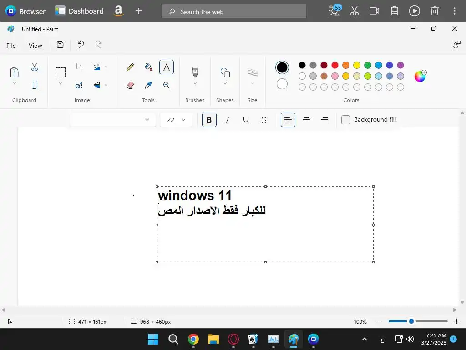Expand the Rotate options chevron
The height and width of the screenshot is (350, 466).
tap(106, 67)
